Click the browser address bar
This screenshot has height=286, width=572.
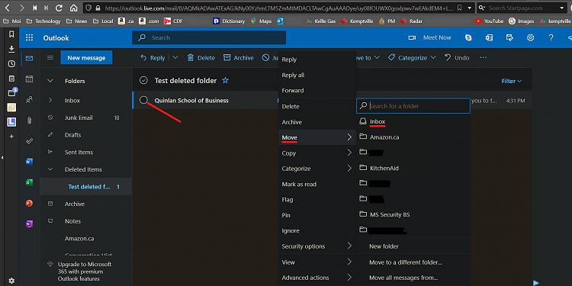(x=279, y=8)
